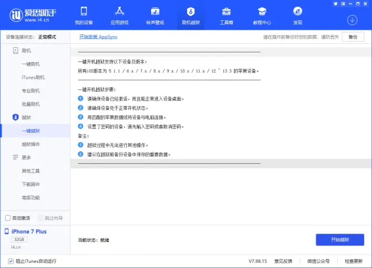Click version text V7.98.15

click(258, 261)
